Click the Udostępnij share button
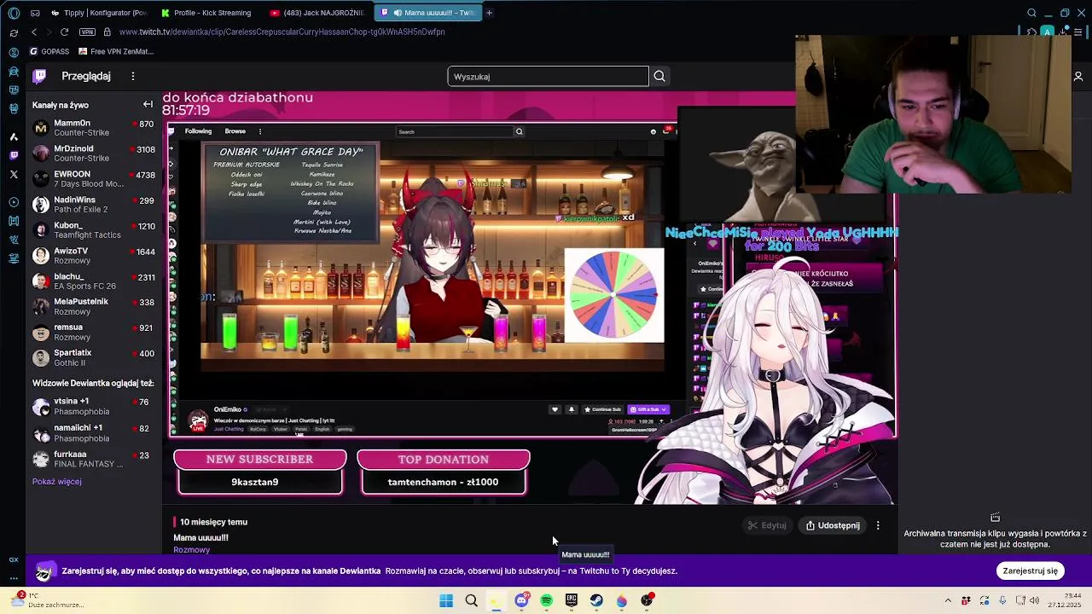Screen dimensions: 1092x614 click(833, 525)
